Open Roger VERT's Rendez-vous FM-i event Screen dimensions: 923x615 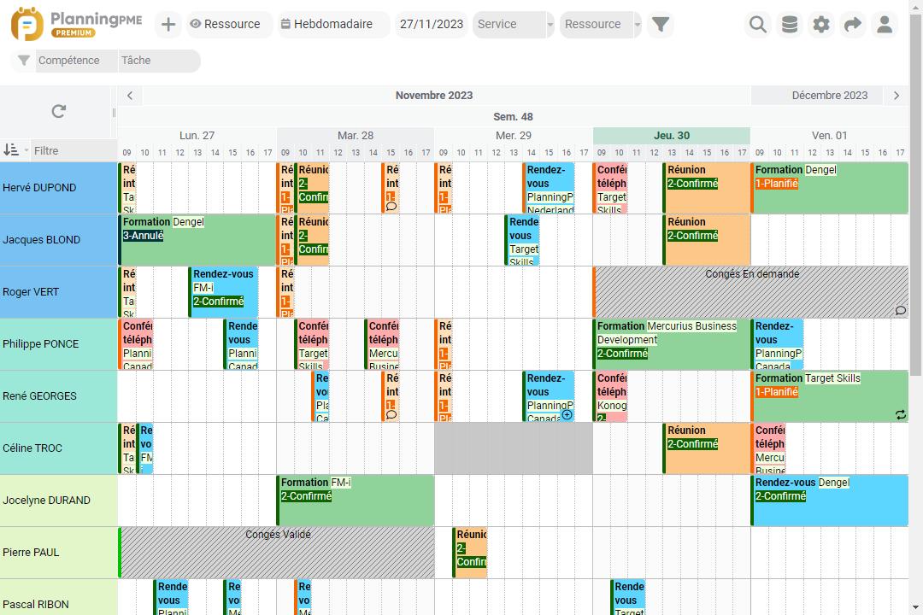223,292
